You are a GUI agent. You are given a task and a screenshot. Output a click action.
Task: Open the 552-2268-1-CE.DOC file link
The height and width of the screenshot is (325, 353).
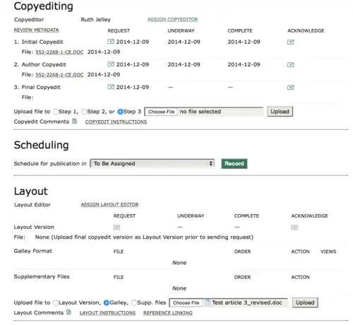pyautogui.click(x=59, y=52)
